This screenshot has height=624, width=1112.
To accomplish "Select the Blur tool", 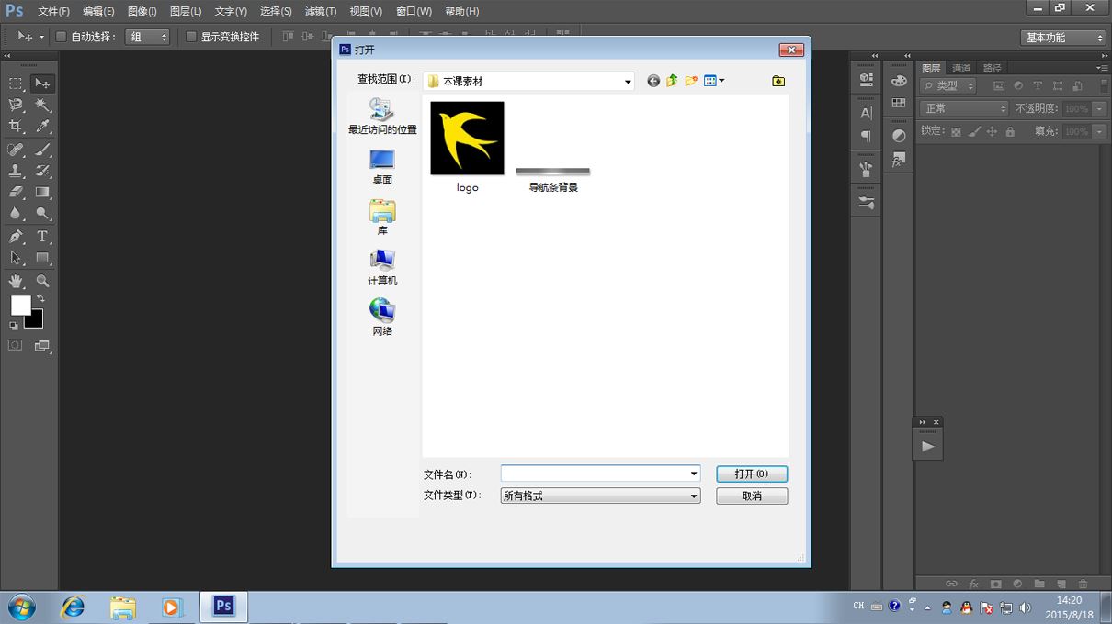I will pos(16,214).
